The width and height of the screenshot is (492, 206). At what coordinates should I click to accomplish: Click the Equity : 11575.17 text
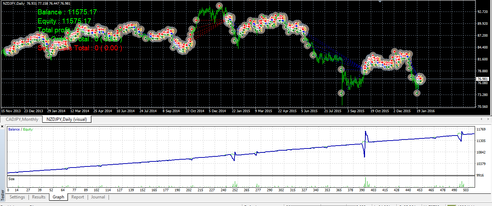click(64, 21)
